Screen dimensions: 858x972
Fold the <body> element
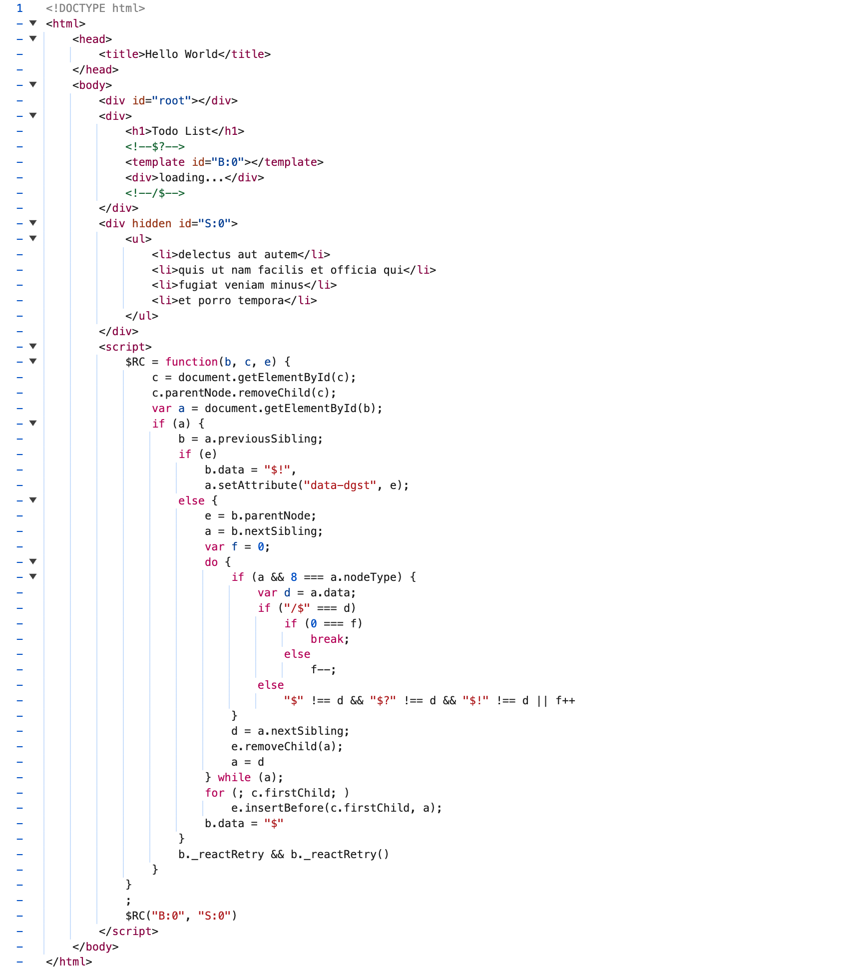click(33, 85)
